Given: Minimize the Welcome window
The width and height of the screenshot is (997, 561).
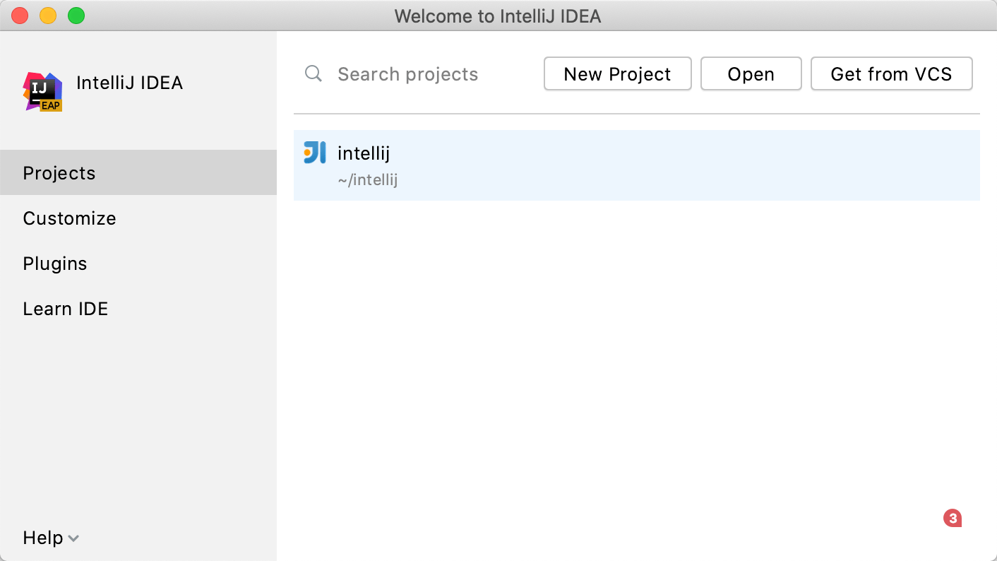Looking at the screenshot, I should point(48,16).
